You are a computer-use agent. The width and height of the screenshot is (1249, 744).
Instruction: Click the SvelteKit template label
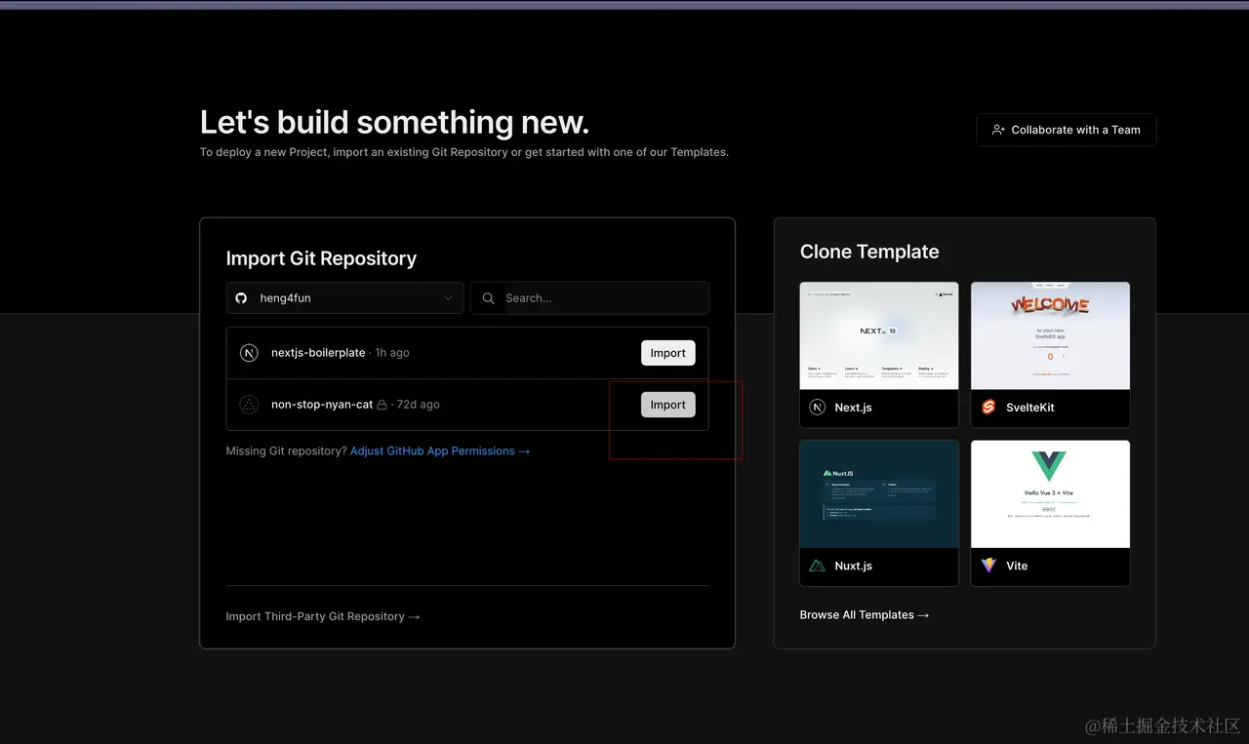(1030, 408)
